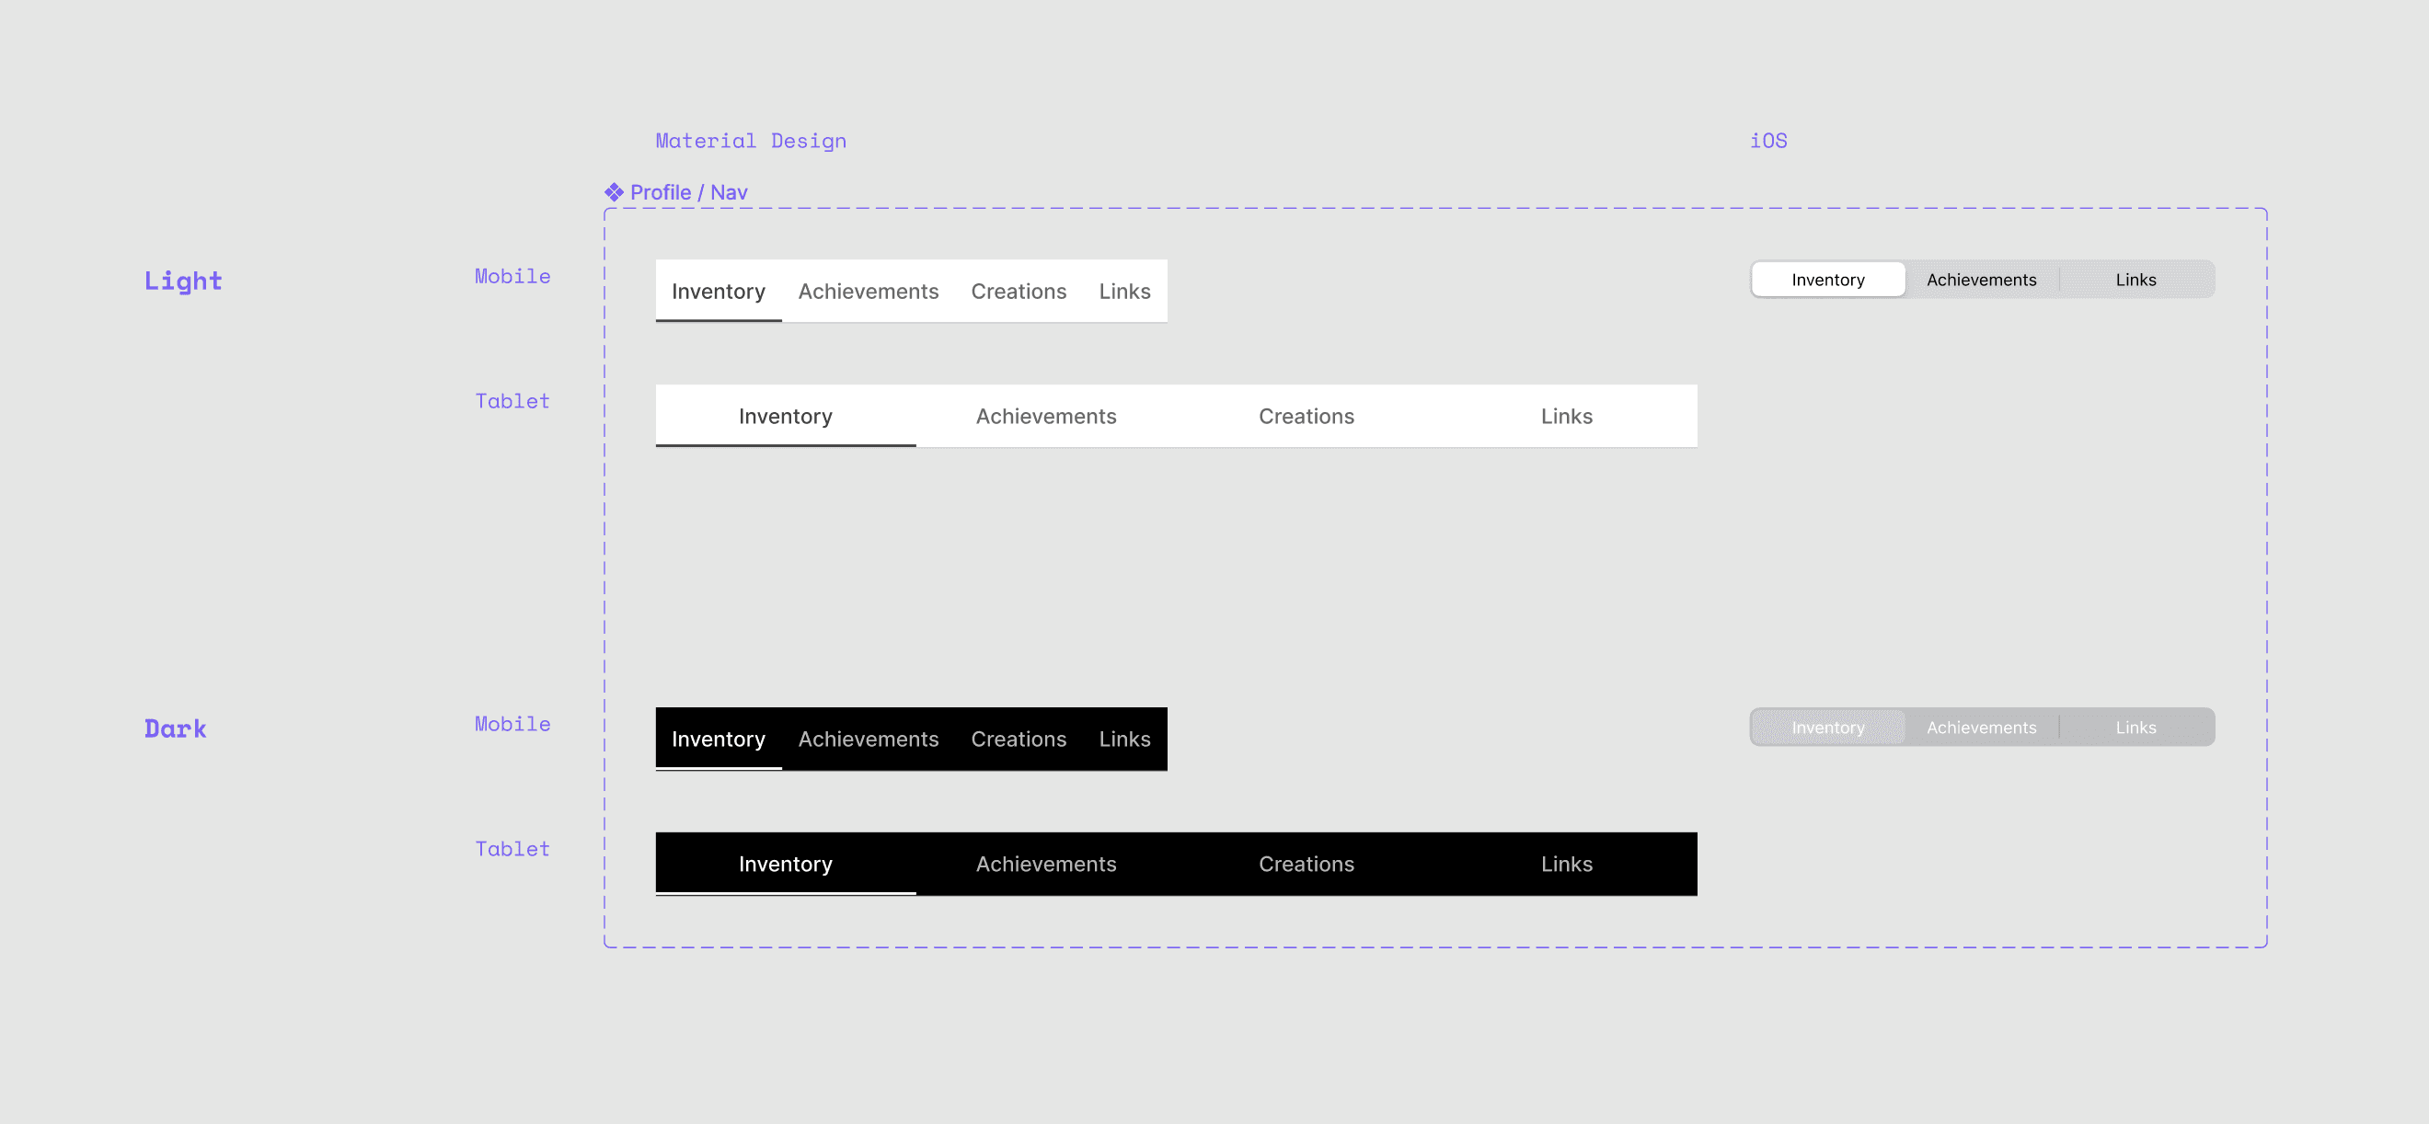Select Inventory tab in dark tablet nav
Image resolution: width=2429 pixels, height=1124 pixels.
(x=785, y=864)
